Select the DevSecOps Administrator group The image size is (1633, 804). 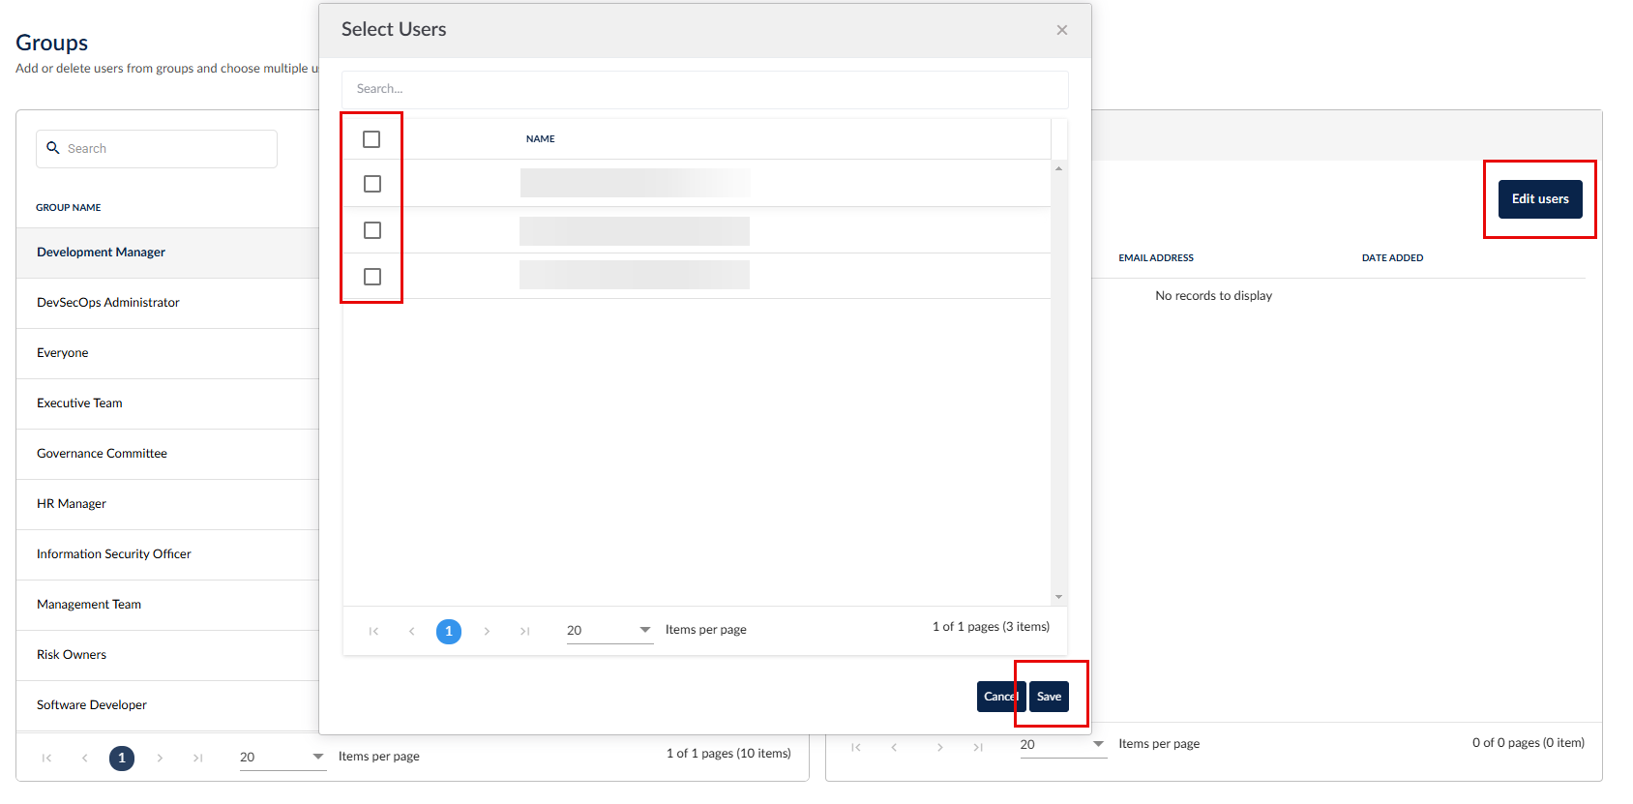pos(108,303)
